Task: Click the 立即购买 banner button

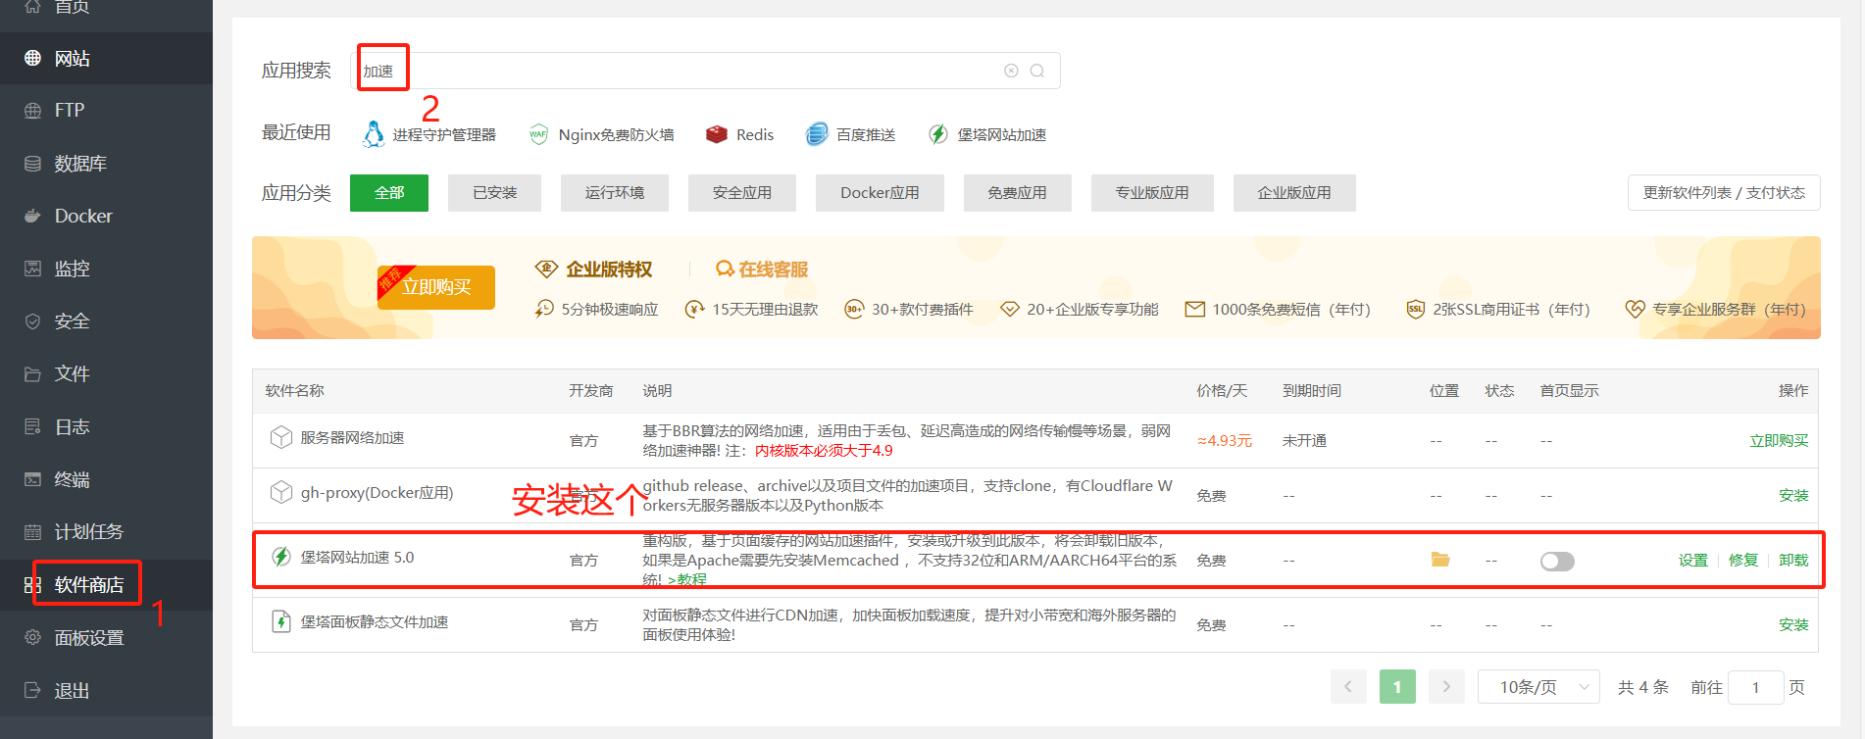Action: click(x=436, y=287)
